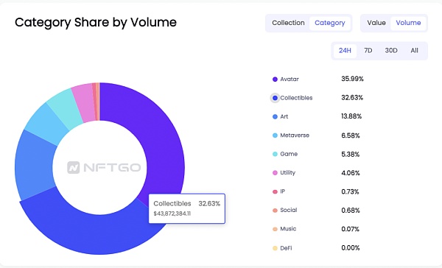The width and height of the screenshot is (442, 268).
Task: Click the Music legend label
Action: (x=288, y=229)
